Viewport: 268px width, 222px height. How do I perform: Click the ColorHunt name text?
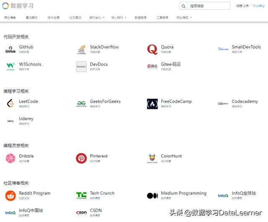pyautogui.click(x=171, y=156)
